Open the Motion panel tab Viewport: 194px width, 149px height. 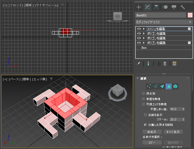pos(165,7)
